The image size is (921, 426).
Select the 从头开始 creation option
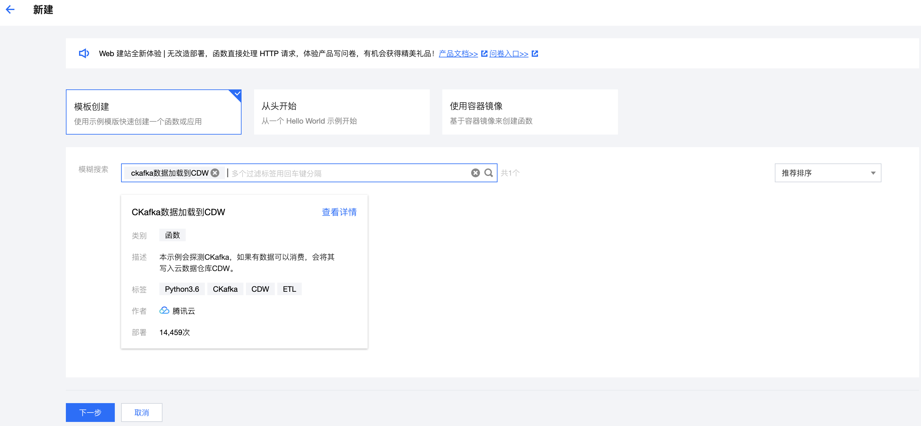coord(341,112)
